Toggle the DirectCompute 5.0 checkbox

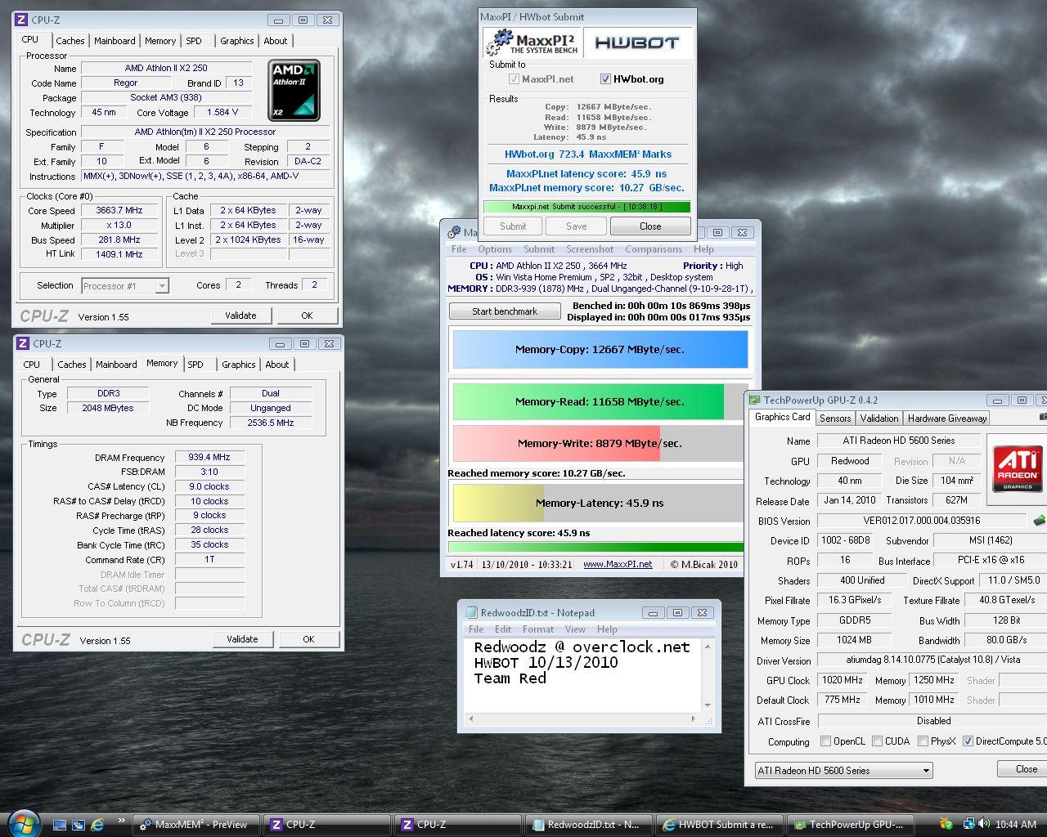pyautogui.click(x=968, y=741)
